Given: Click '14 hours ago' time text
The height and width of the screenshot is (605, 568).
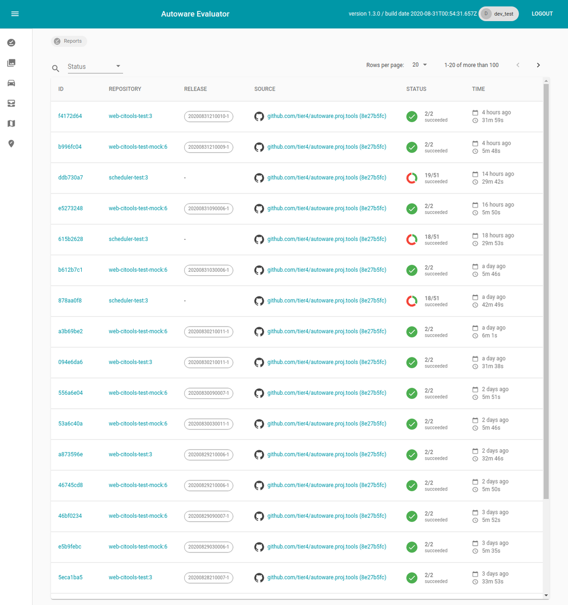Looking at the screenshot, I should tap(498, 174).
